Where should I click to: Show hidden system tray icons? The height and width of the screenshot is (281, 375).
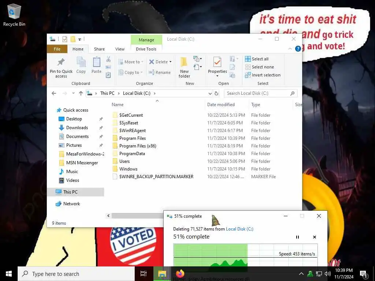click(301, 274)
